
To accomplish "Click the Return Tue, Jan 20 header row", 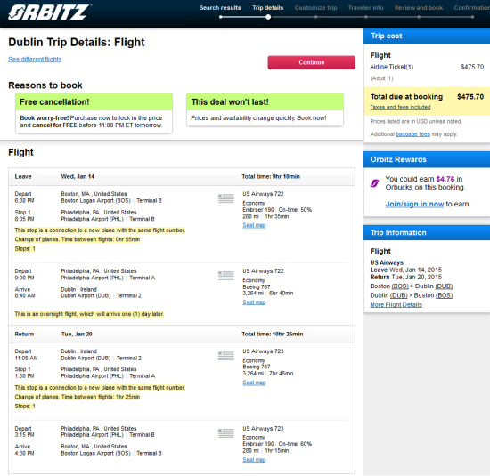I will coord(182,335).
